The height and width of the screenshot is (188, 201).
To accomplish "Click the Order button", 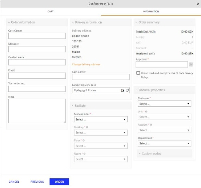I will (59, 182).
